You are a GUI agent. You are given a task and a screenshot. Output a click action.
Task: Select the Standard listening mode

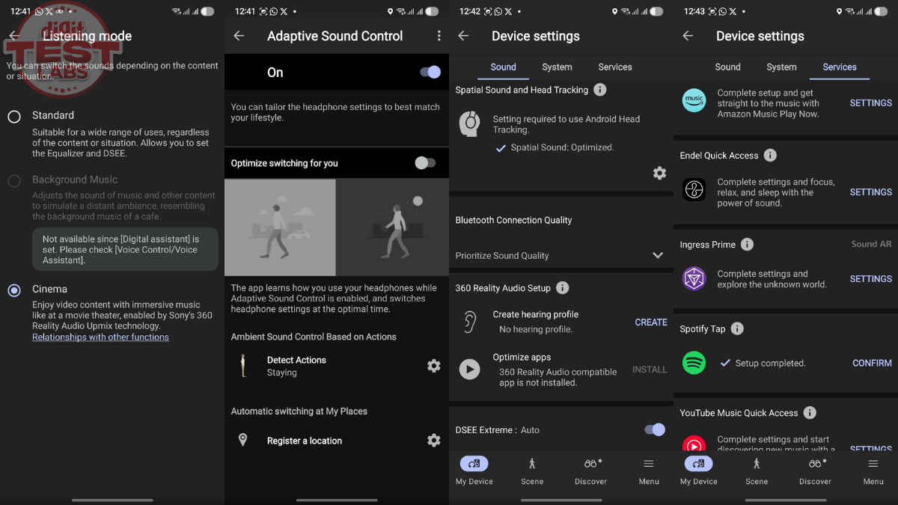point(14,117)
